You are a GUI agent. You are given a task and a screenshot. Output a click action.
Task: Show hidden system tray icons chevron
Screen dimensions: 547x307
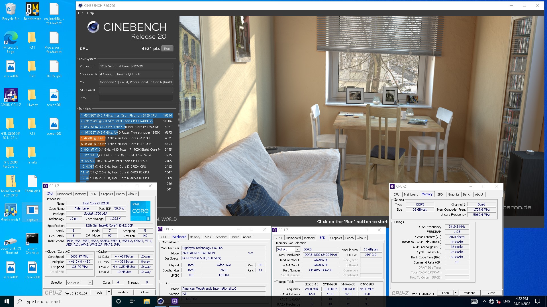click(484, 301)
